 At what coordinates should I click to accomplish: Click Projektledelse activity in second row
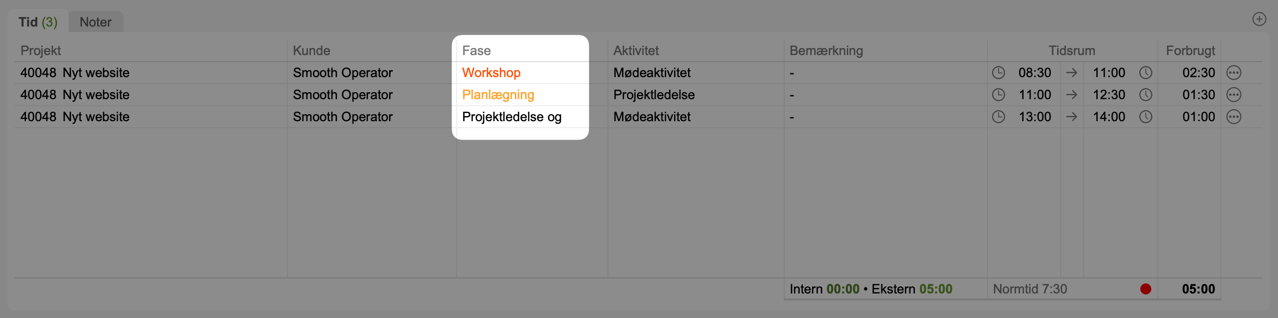click(654, 95)
